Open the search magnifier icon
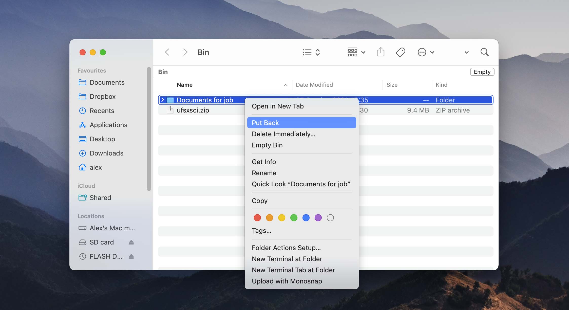This screenshot has width=569, height=310. (484, 52)
